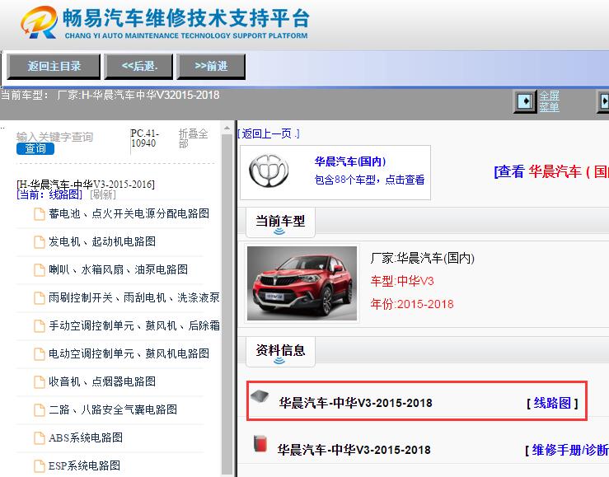Click the 返回上一页 link
Viewport: 609px width, 477px height.
(269, 134)
